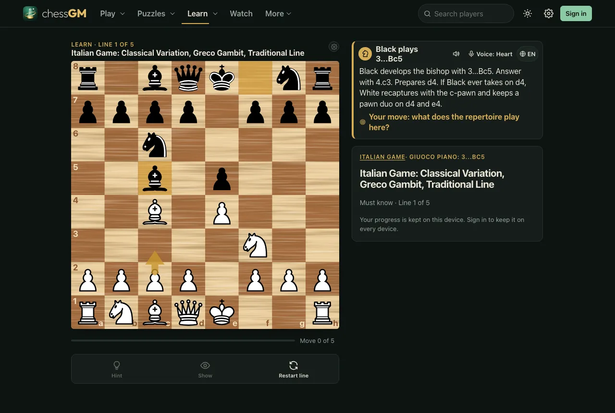This screenshot has width=615, height=413.
Task: Click the black pawn on e5
Action: [222, 178]
